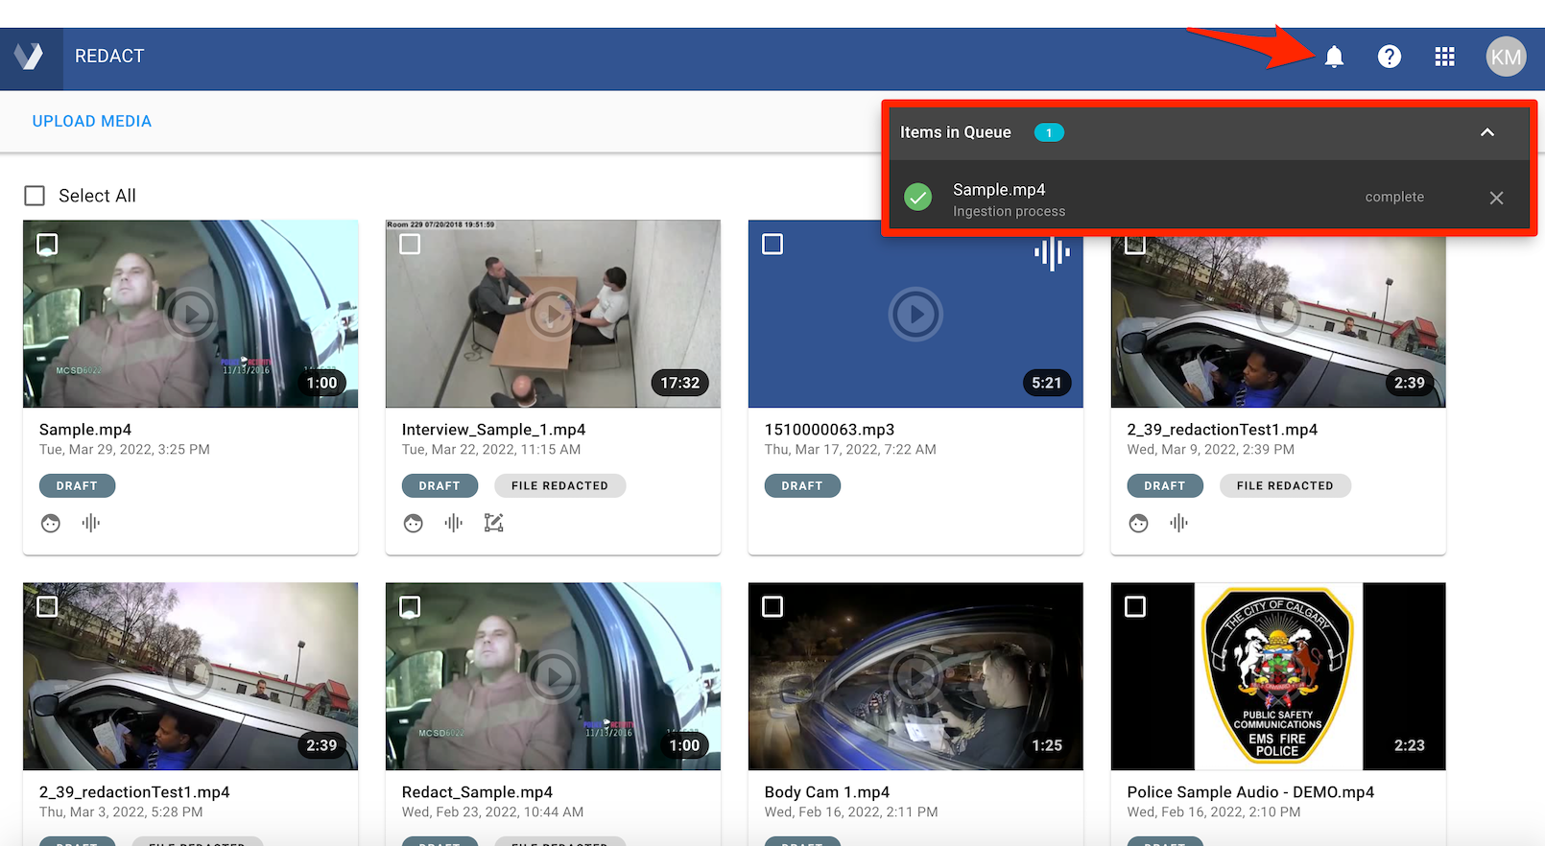Click face detection icon under Sample.mp4
Image resolution: width=1545 pixels, height=846 pixels.
[51, 523]
